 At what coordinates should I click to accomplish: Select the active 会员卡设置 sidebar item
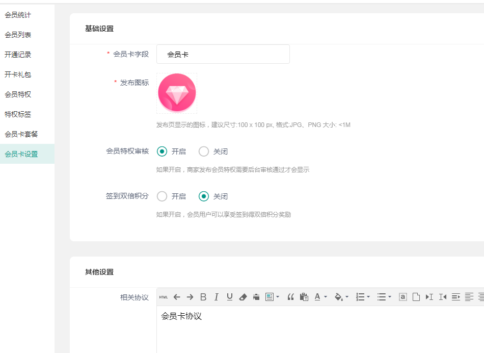point(27,154)
